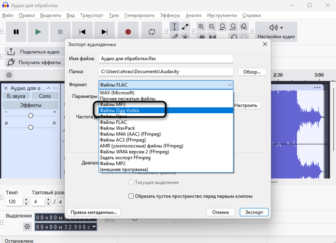The width and height of the screenshot is (336, 243).
Task: Select Файлы M4A (AAC) (FFmpeg) format
Action: coord(166,134)
